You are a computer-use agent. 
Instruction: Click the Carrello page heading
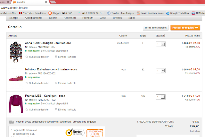click(x=15, y=27)
